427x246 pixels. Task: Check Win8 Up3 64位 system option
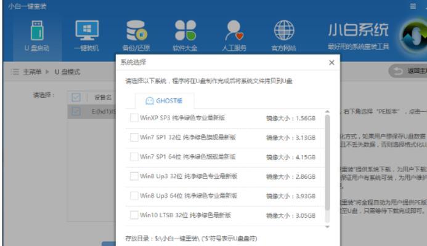pyautogui.click(x=134, y=196)
